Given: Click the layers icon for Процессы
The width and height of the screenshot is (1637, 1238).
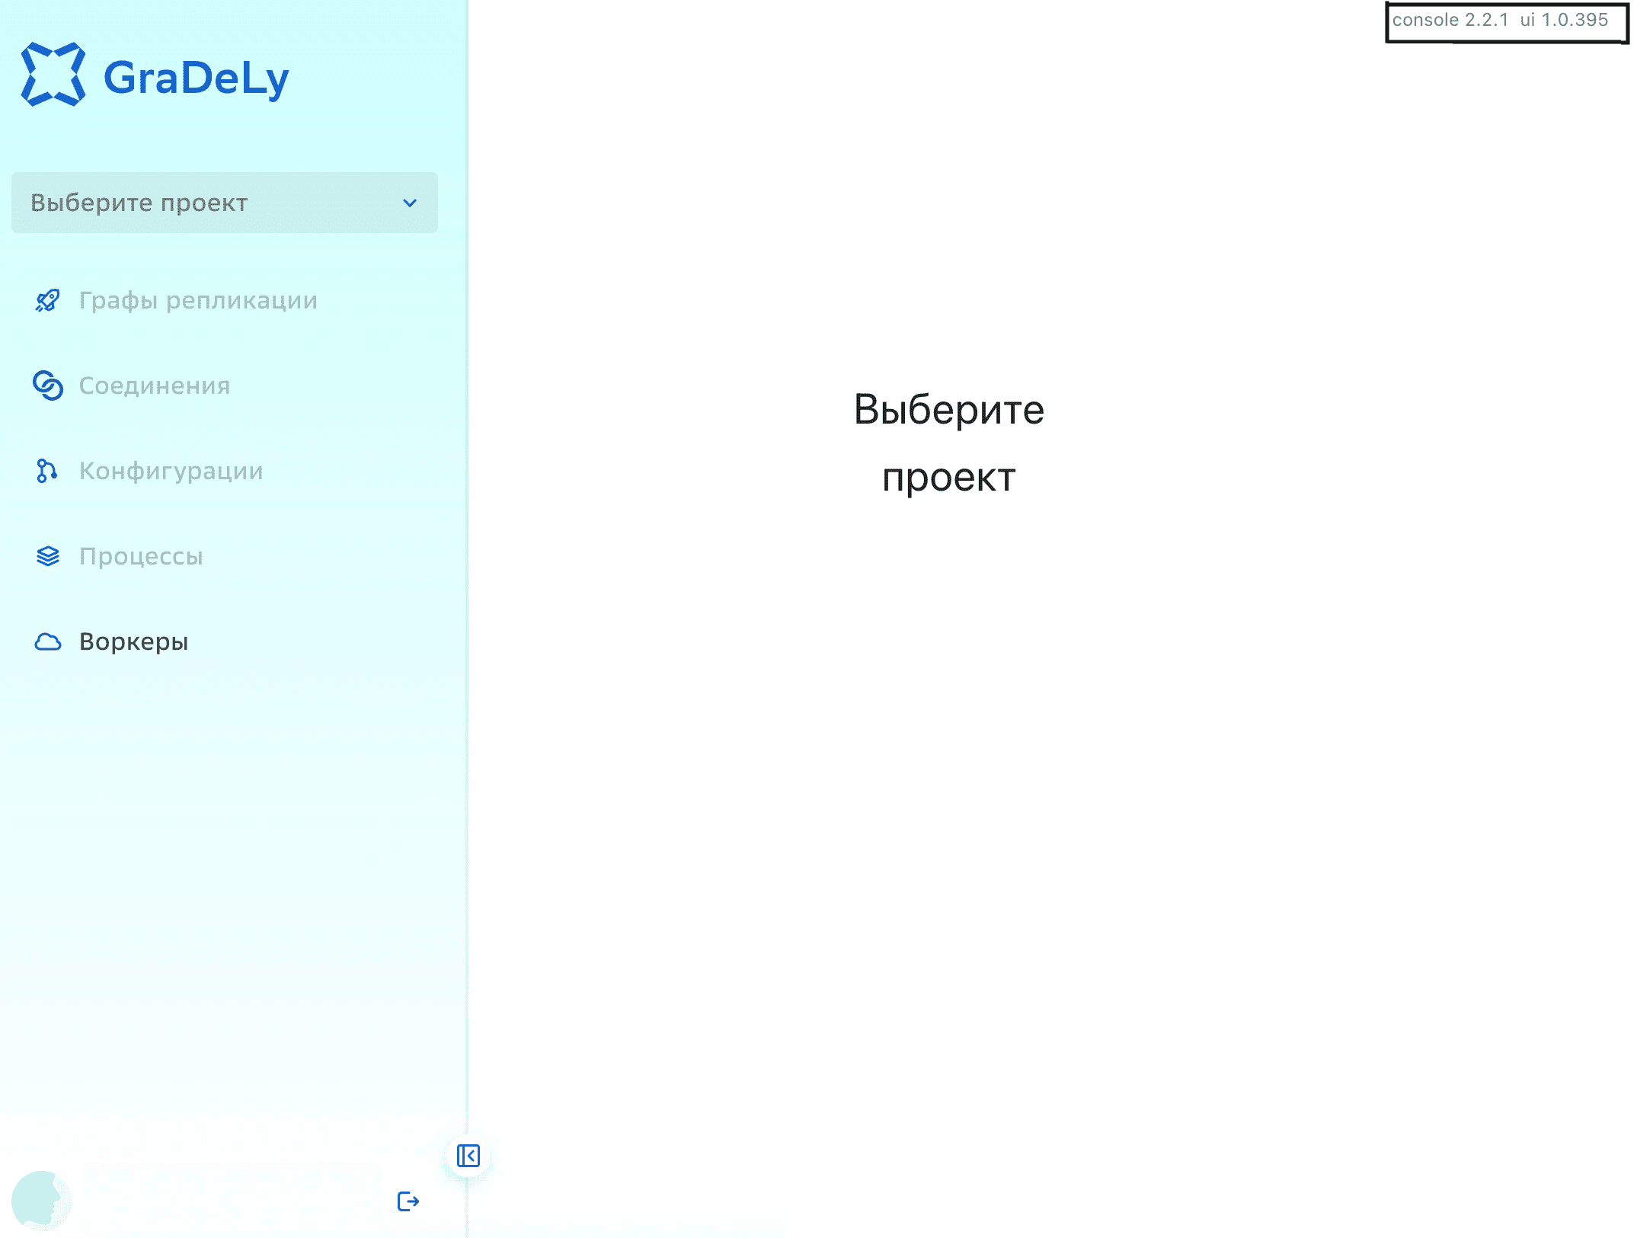Looking at the screenshot, I should click(47, 556).
